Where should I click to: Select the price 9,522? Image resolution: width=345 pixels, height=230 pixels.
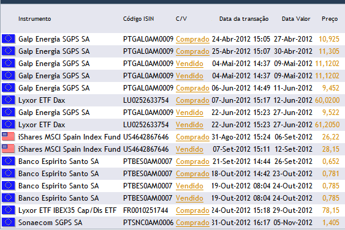(331, 113)
